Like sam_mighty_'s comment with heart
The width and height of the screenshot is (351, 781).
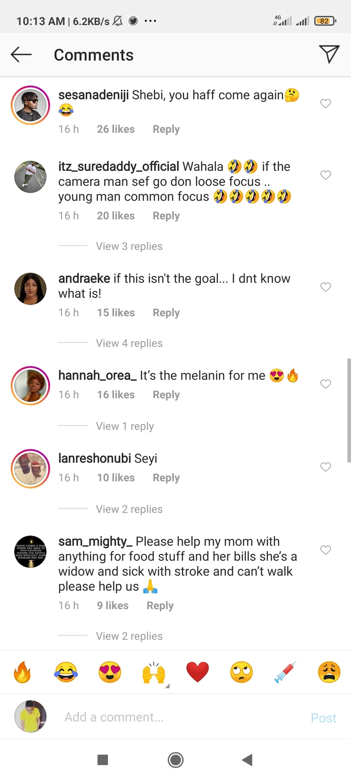(326, 550)
